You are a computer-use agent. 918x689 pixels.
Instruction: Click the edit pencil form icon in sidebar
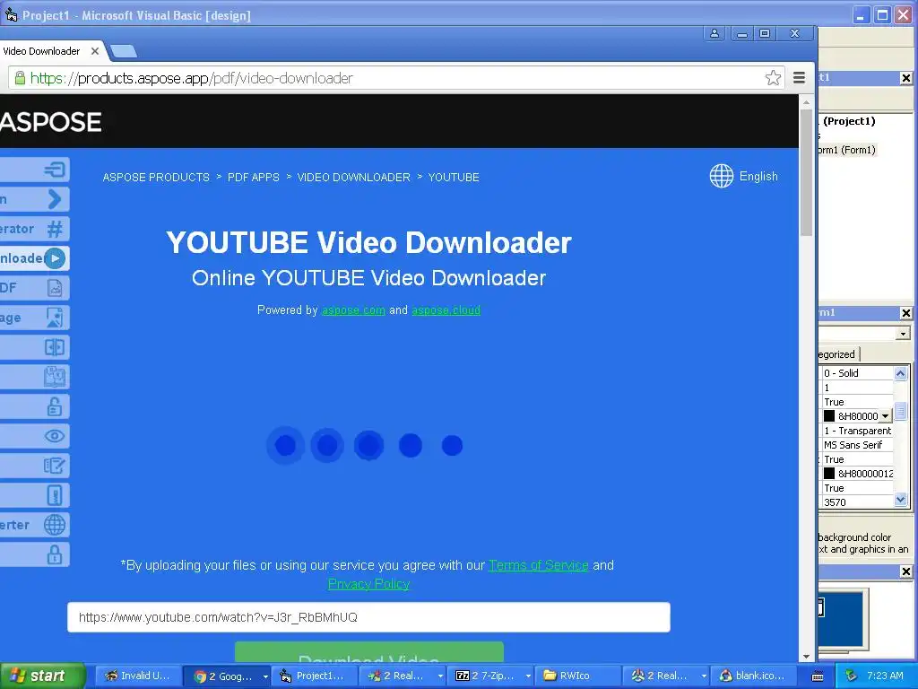(55, 466)
